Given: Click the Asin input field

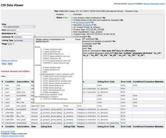Looking at the screenshot, I should tap(13, 30).
